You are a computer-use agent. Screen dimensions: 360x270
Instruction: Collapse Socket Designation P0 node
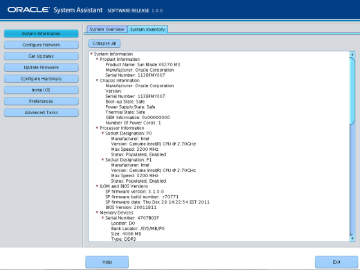pos(103,133)
